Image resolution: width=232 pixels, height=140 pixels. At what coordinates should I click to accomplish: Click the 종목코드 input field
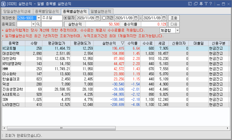tap(24, 24)
